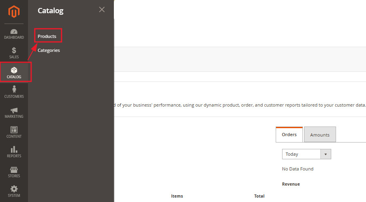Switch to the Amounts tab
Viewport: 366px width, 202px height.
(x=320, y=135)
